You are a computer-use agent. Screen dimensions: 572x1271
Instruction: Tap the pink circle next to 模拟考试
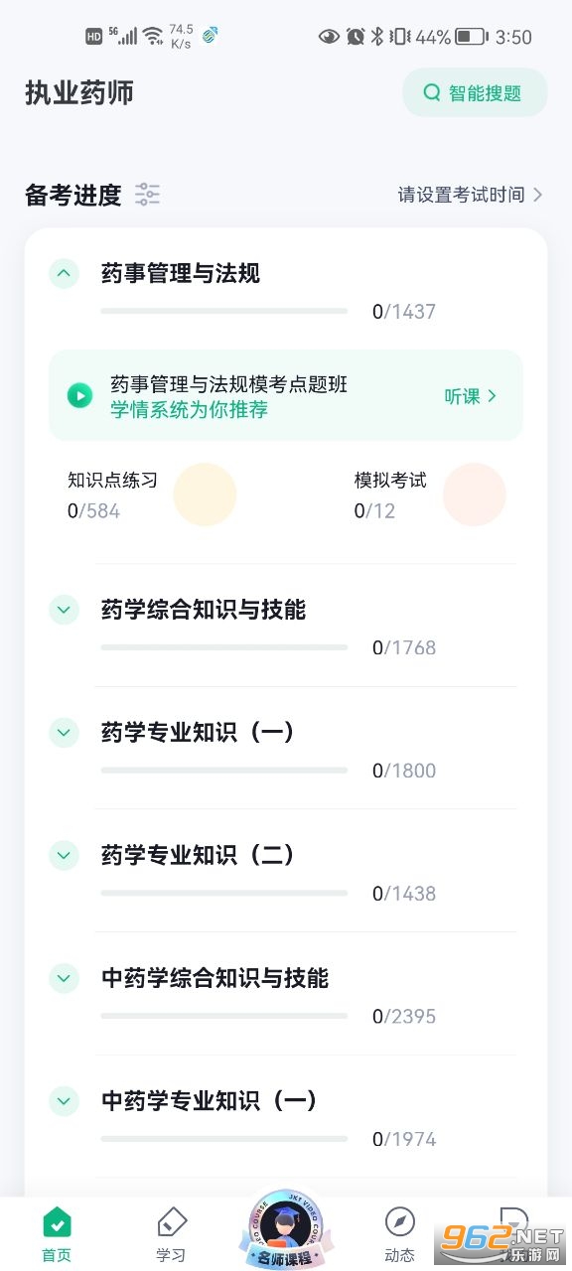474,494
